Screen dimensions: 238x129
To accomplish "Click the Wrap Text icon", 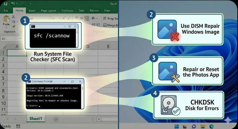I will (x=105, y=18).
